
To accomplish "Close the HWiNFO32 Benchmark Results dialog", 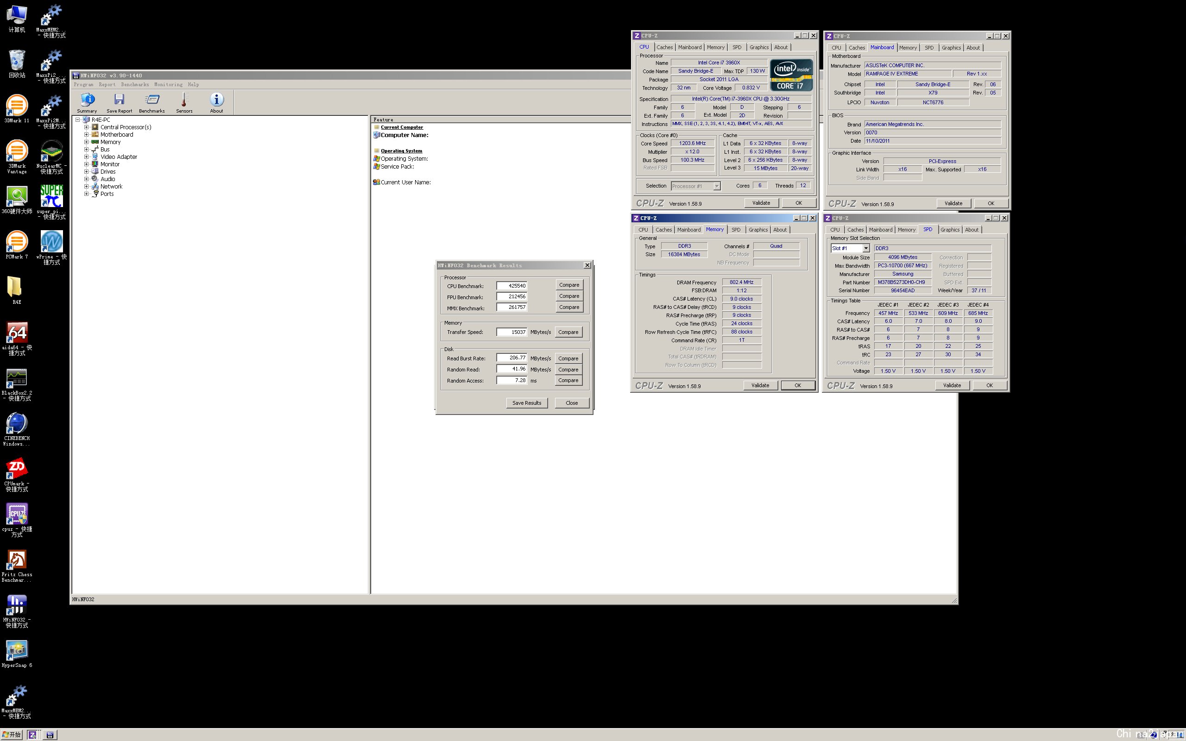I will point(587,265).
